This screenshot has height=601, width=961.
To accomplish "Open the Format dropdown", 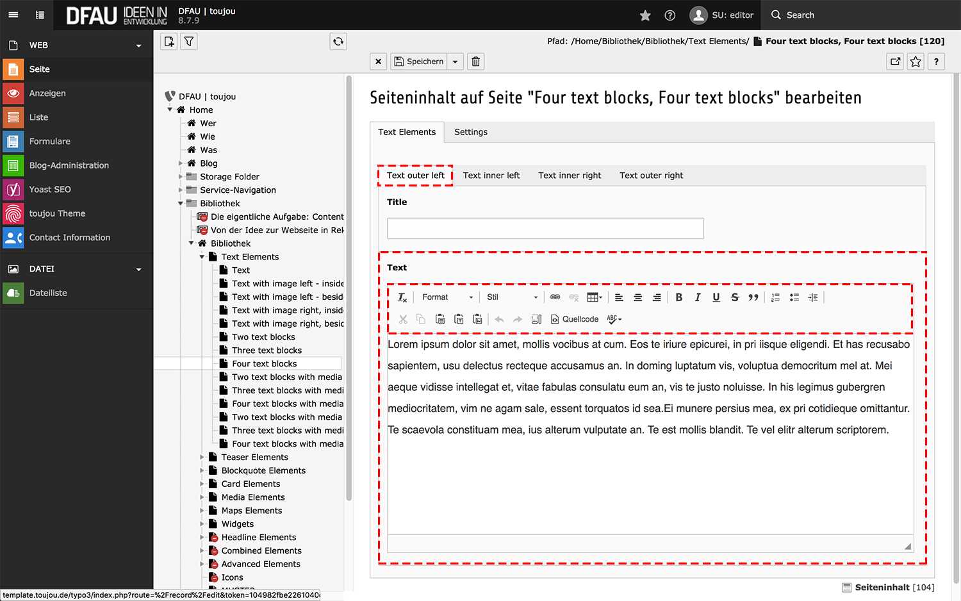I will [x=447, y=297].
